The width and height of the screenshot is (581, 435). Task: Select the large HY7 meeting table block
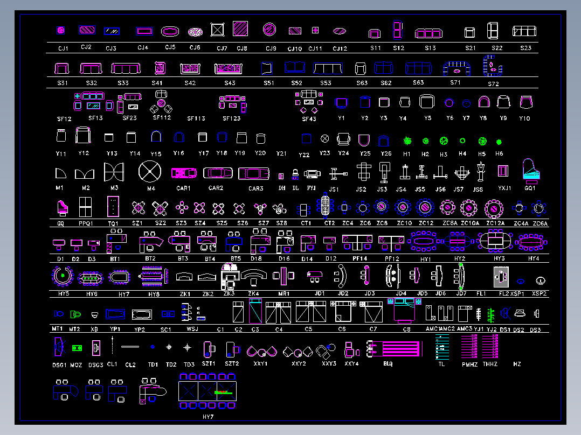click(x=207, y=391)
